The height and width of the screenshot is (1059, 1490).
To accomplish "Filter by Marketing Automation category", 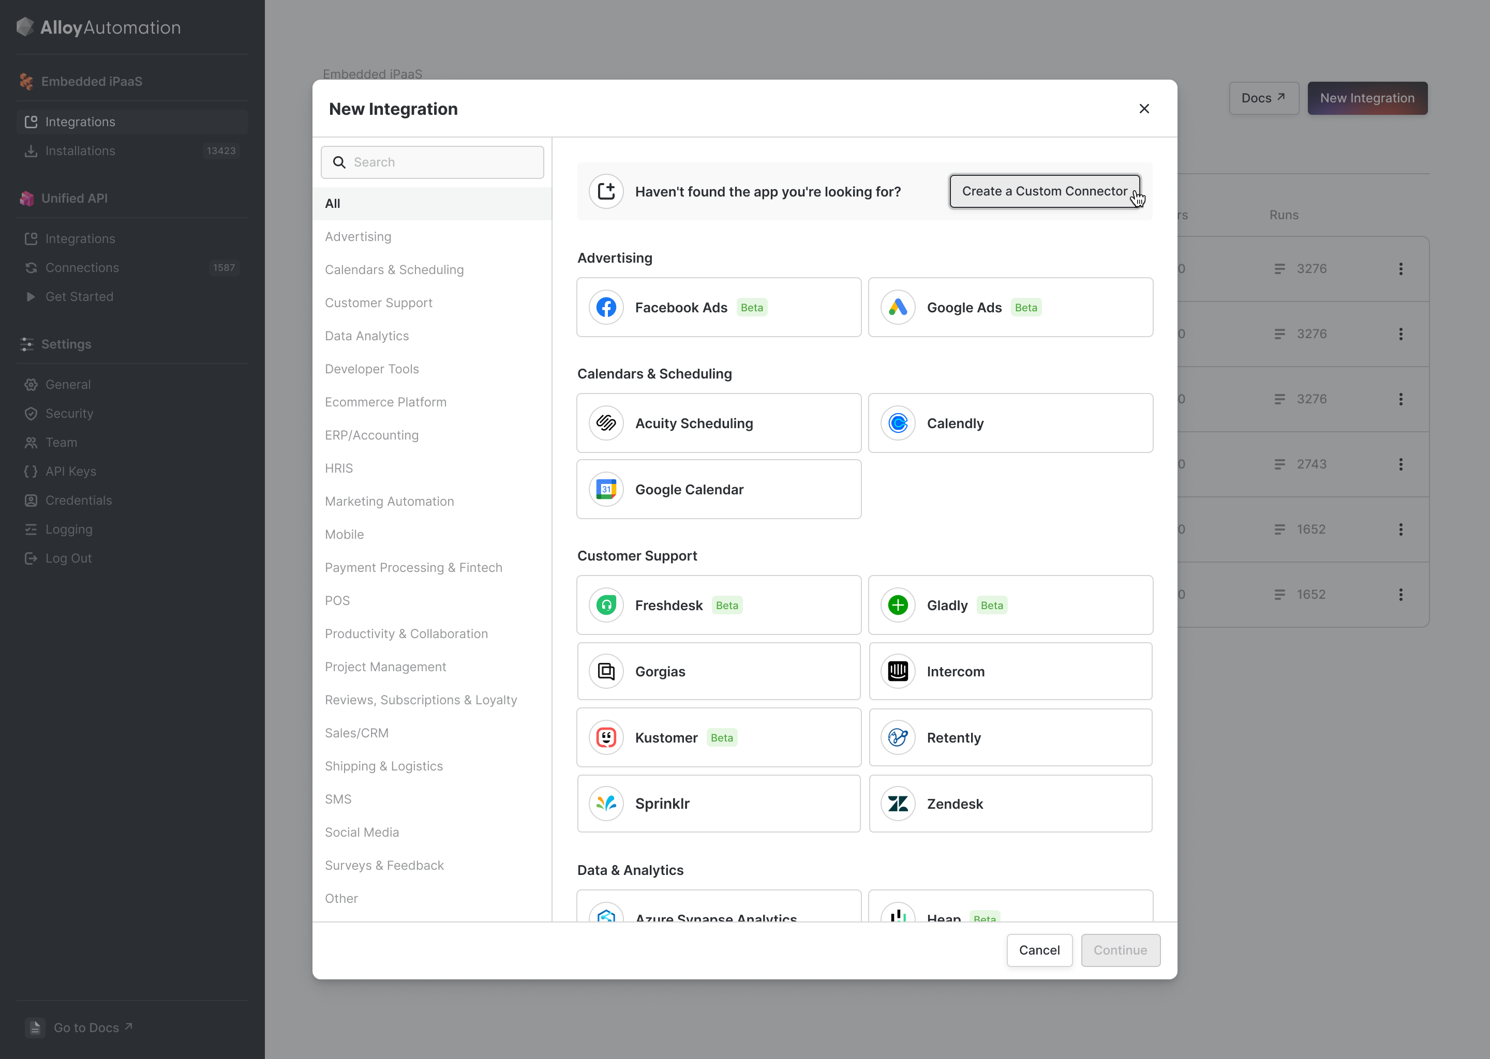I will pos(432,502).
